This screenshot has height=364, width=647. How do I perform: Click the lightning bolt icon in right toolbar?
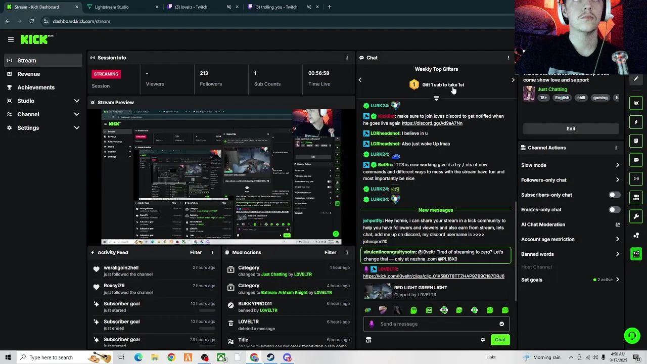636,122
